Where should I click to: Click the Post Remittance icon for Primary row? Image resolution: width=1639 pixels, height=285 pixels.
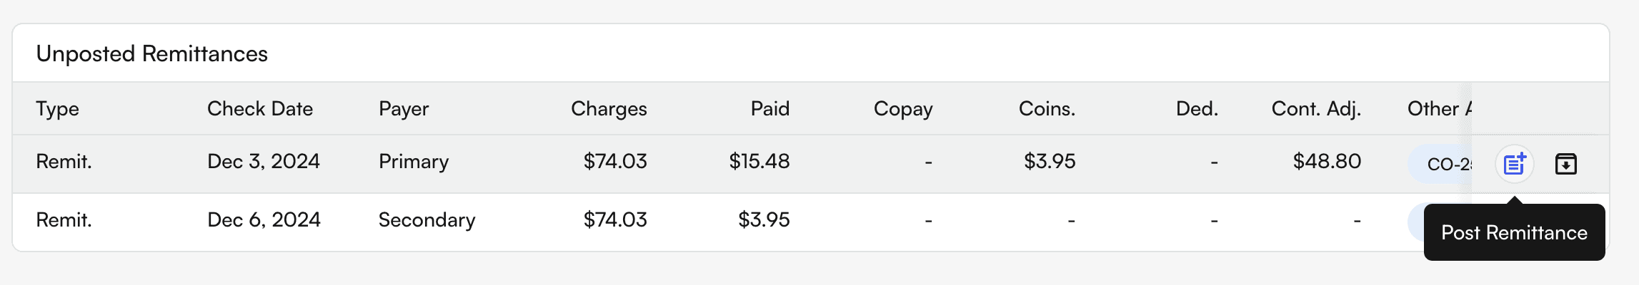[x=1514, y=164]
